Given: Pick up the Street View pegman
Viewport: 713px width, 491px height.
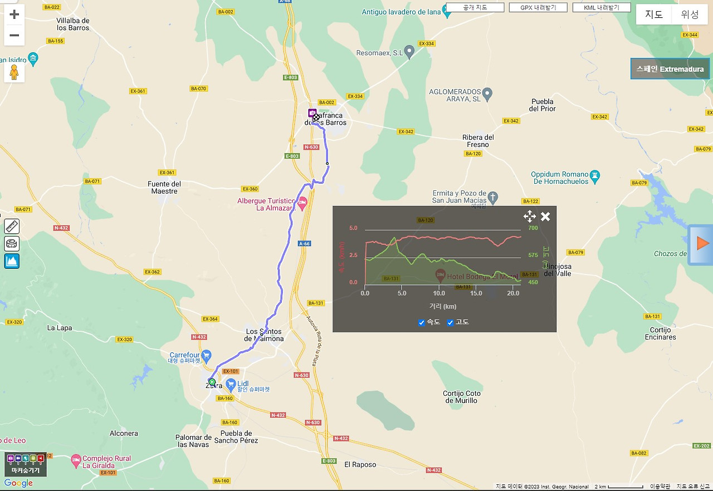Looking at the screenshot, I should (x=14, y=72).
